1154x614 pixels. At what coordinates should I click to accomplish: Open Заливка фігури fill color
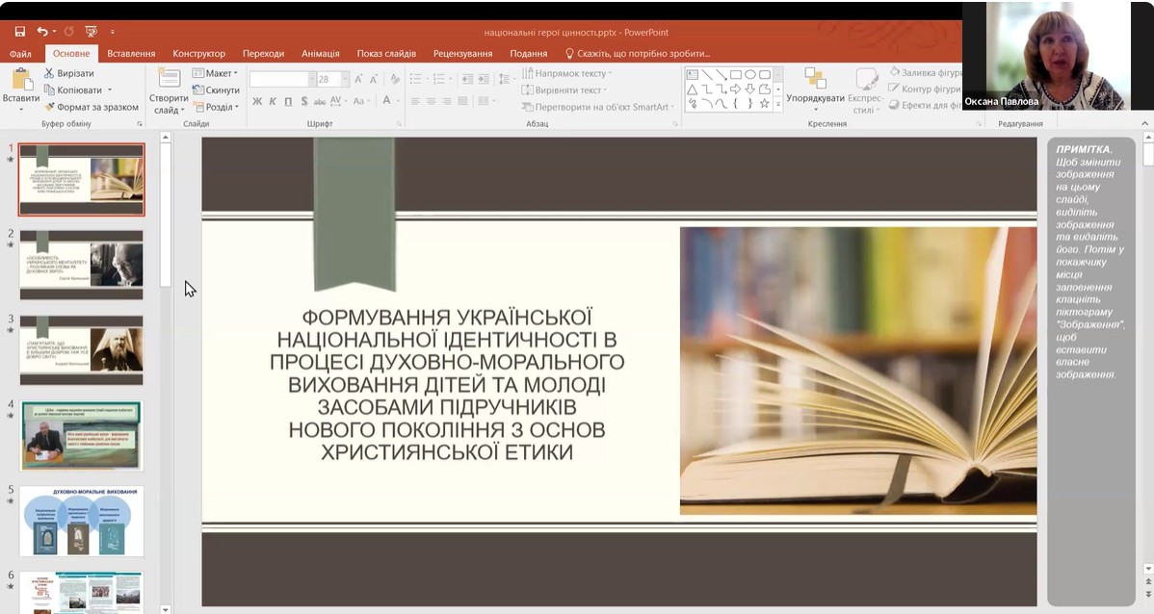click(926, 73)
